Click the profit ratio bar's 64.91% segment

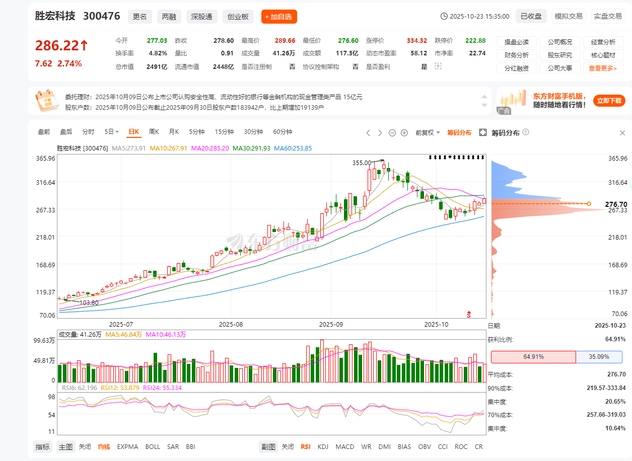pos(533,357)
